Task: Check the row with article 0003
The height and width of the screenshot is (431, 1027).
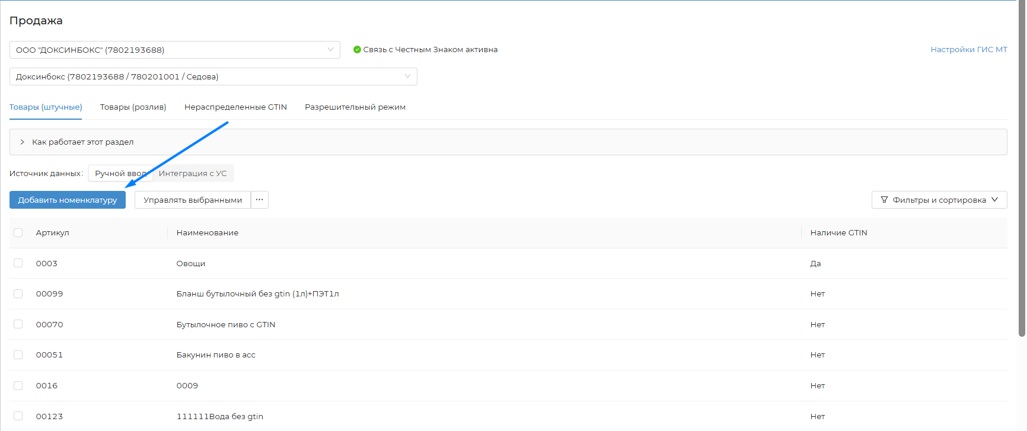Action: coord(18,263)
